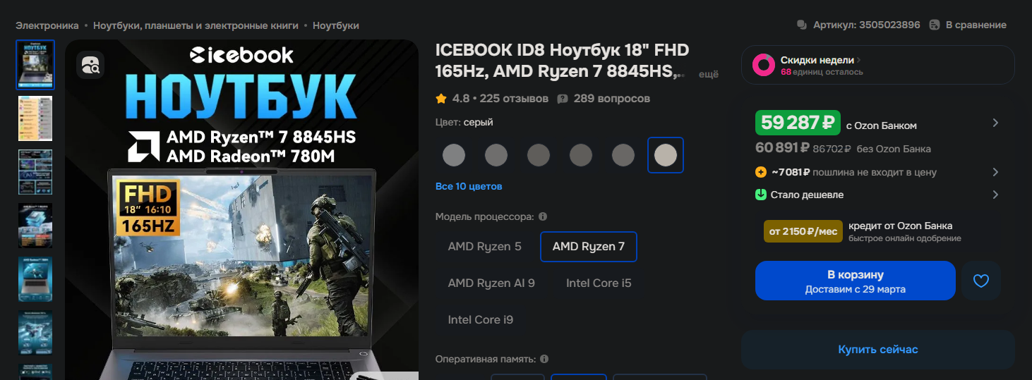Click the icon beside Артикул 3505023896
1032x380 pixels.
click(802, 25)
